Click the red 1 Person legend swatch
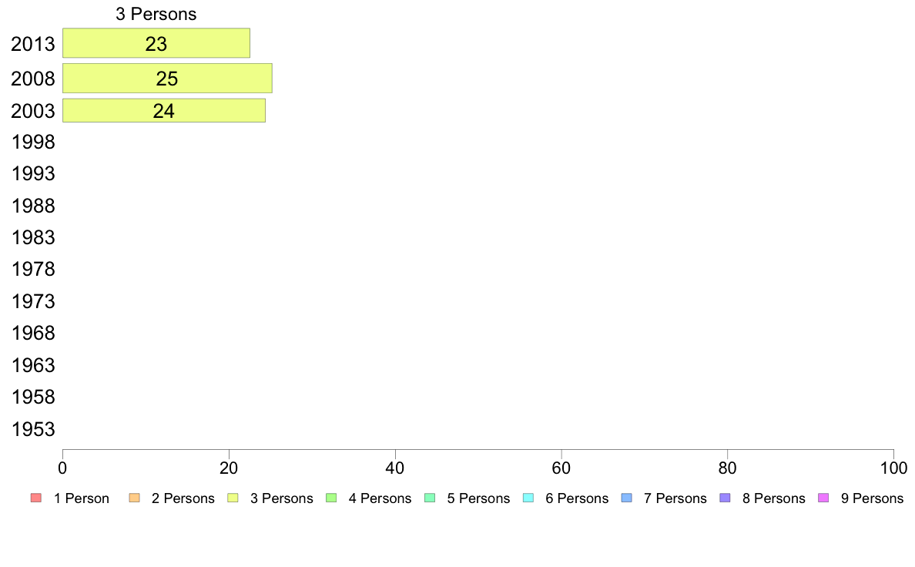 coord(35,498)
